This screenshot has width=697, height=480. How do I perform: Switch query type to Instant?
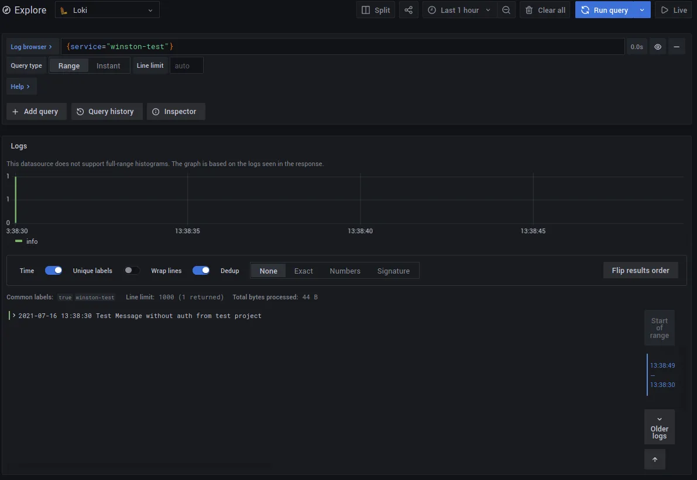109,65
